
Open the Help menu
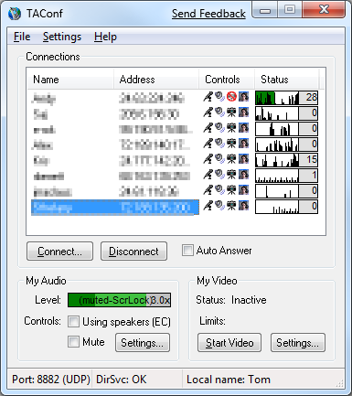(105, 37)
